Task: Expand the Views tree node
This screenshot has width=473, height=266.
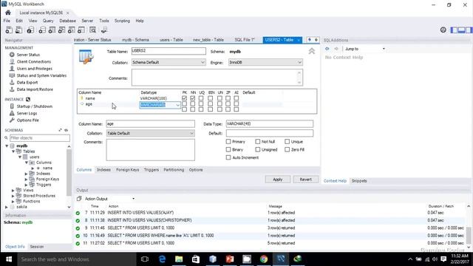Action: click(x=13, y=191)
